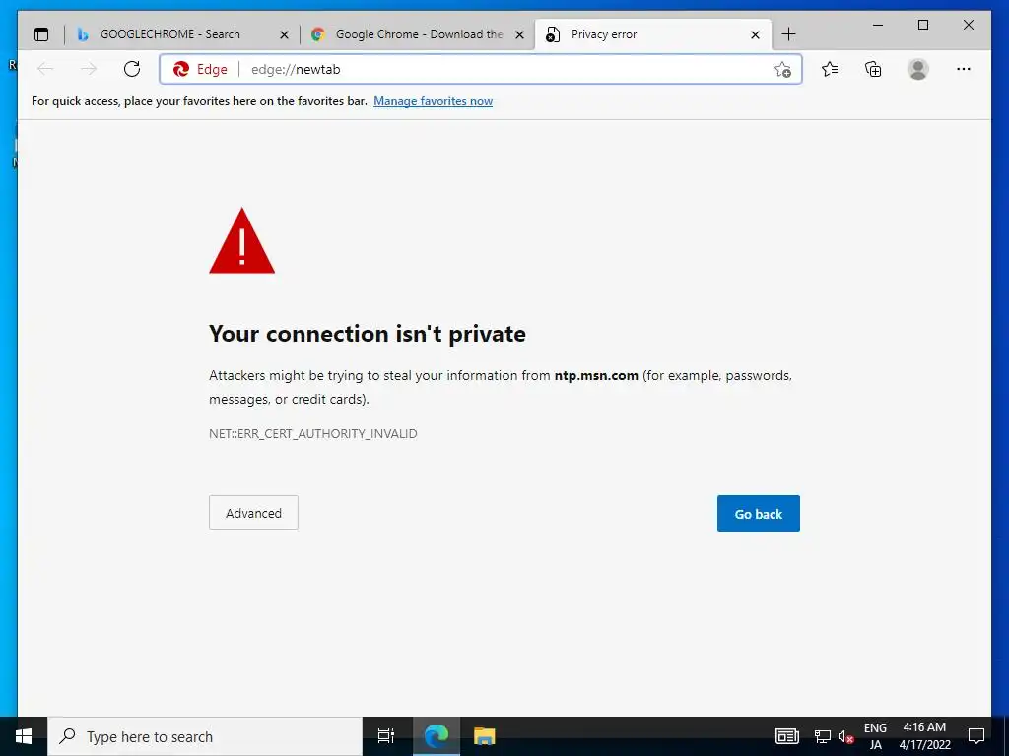Close the Privacy error tab
Screen dimensions: 1009x756
coord(756,35)
